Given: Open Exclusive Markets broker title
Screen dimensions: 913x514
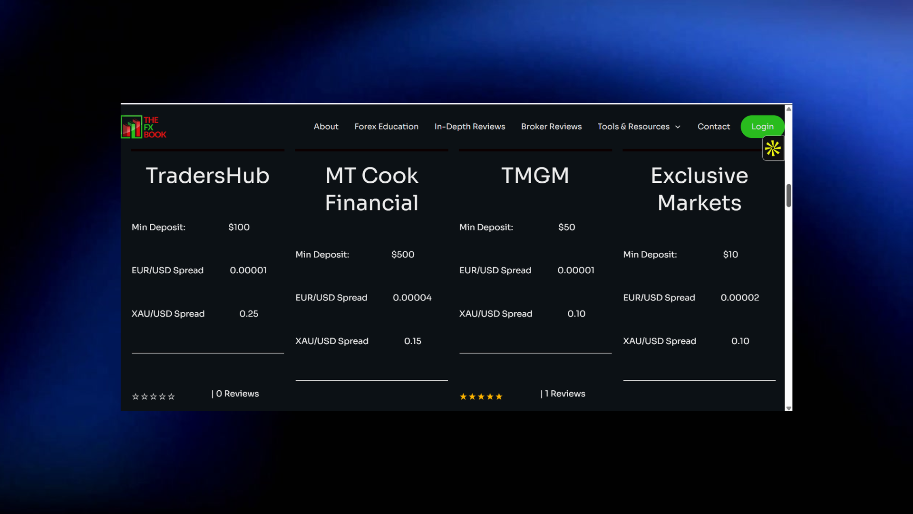Looking at the screenshot, I should point(699,189).
